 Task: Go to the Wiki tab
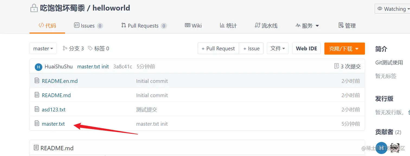tap(193, 26)
